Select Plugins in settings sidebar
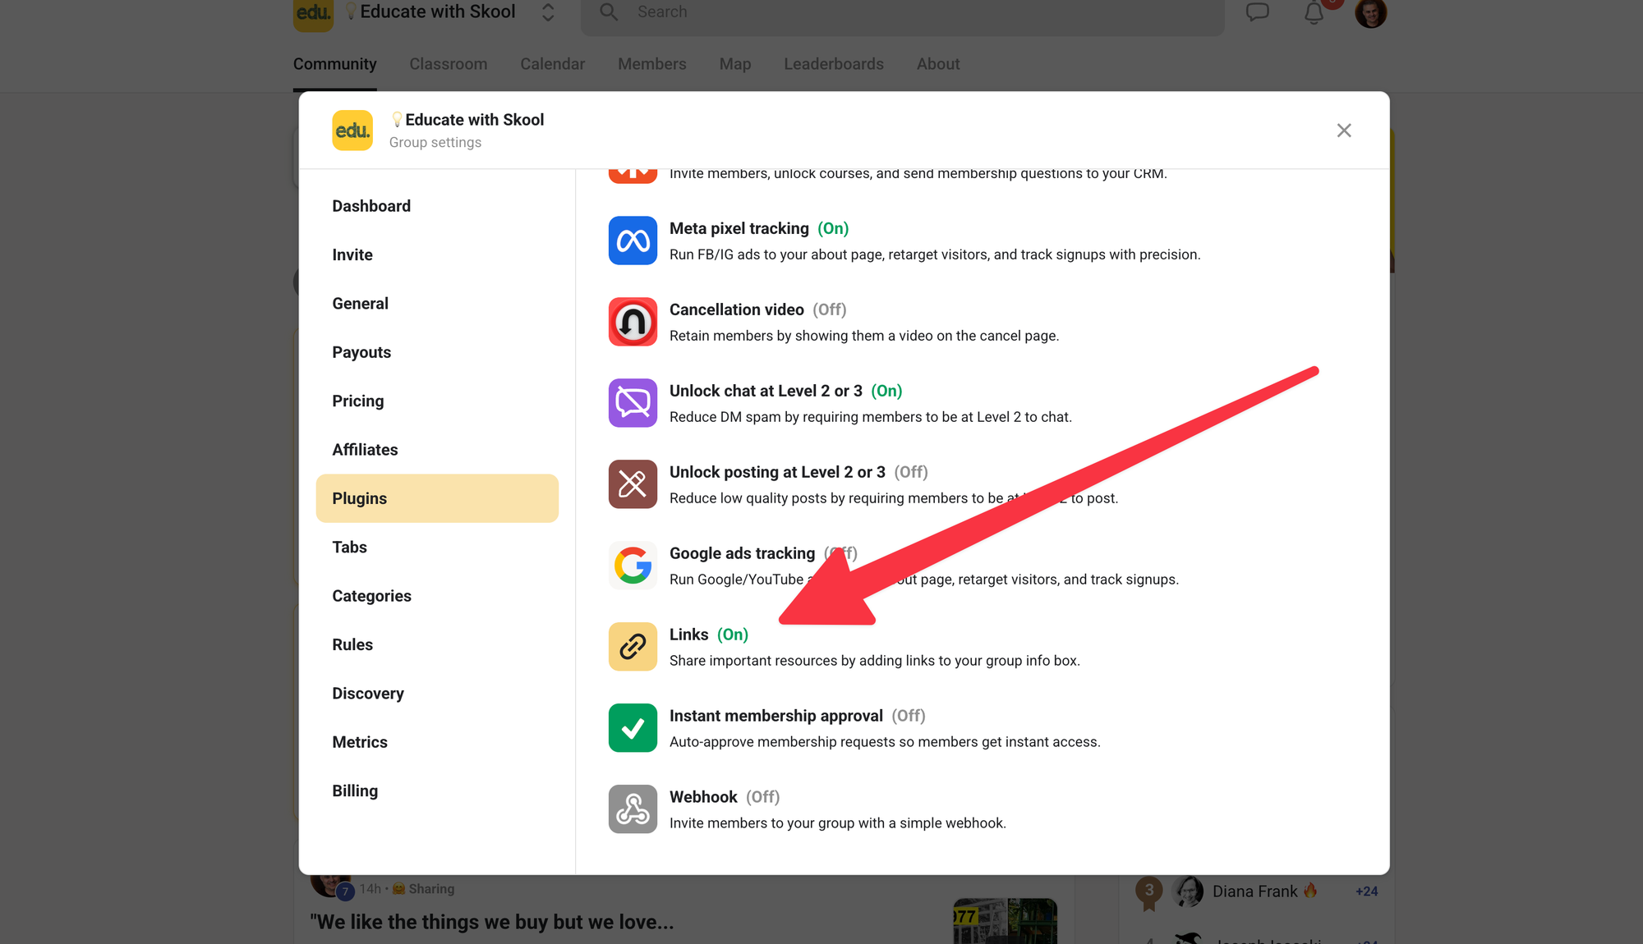This screenshot has width=1643, height=944. 437,498
